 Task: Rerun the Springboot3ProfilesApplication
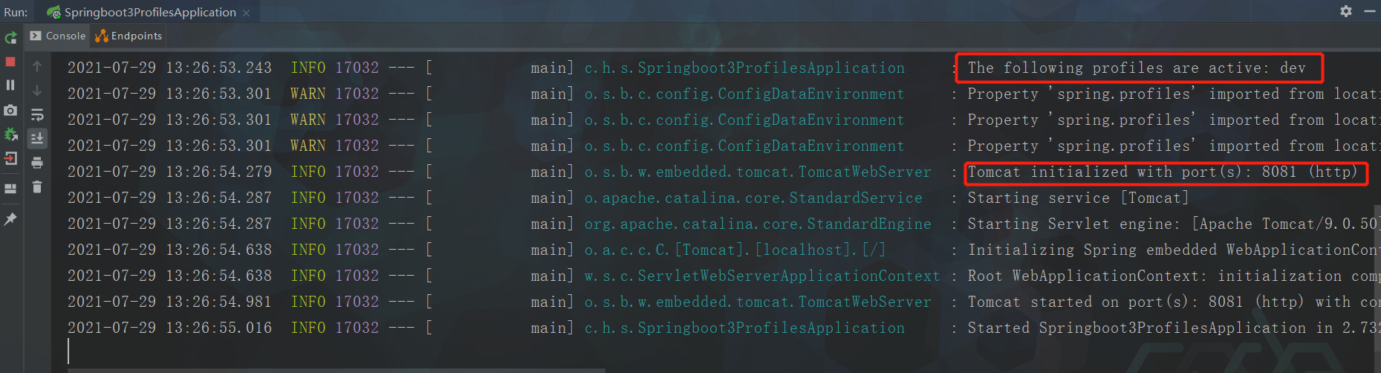[10, 38]
